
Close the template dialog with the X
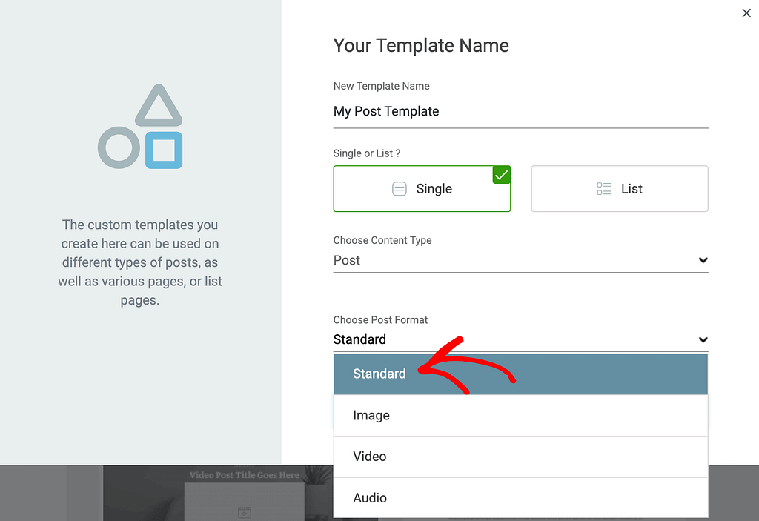tap(746, 13)
